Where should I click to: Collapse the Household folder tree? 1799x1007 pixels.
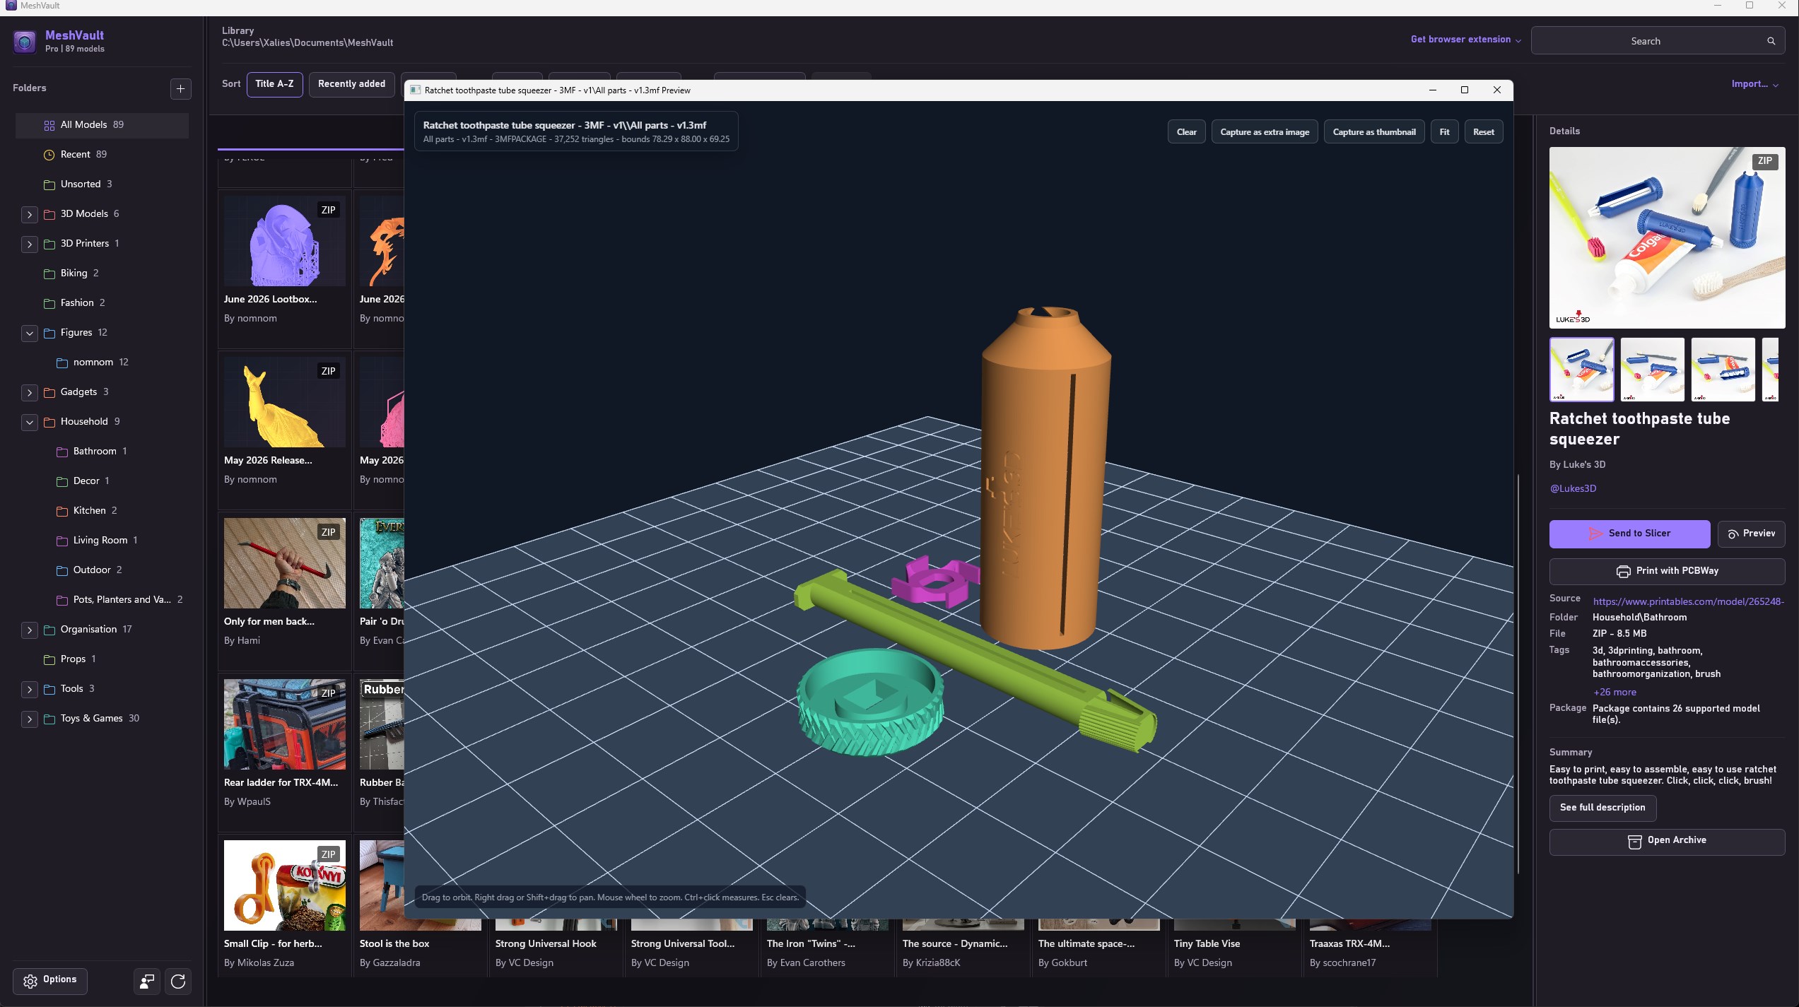pos(30,422)
